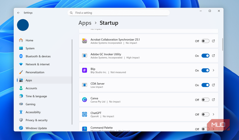The image size is (239, 140).
Task: Click the ChatGPT app icon
Action: (x=84, y=114)
